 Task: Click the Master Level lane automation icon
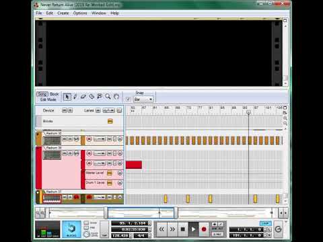[110, 173]
